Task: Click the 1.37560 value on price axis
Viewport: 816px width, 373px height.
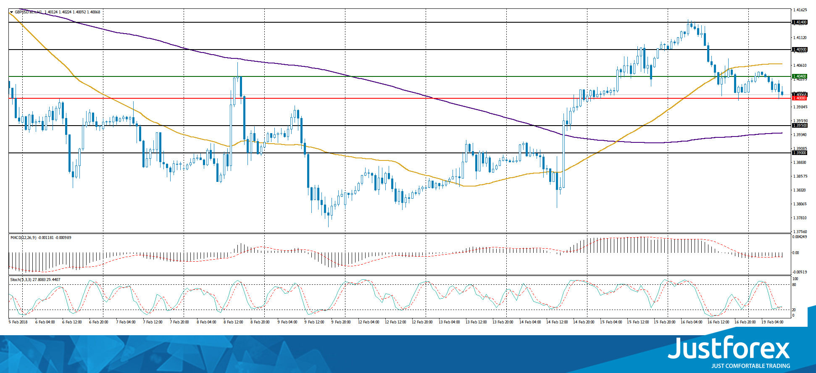Action: (x=800, y=231)
